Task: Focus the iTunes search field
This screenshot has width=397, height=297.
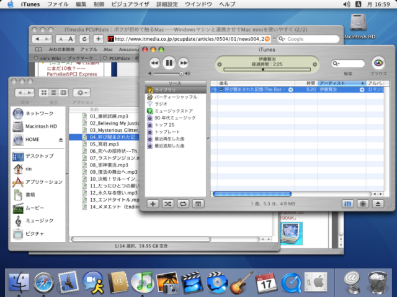Action: [x=348, y=63]
